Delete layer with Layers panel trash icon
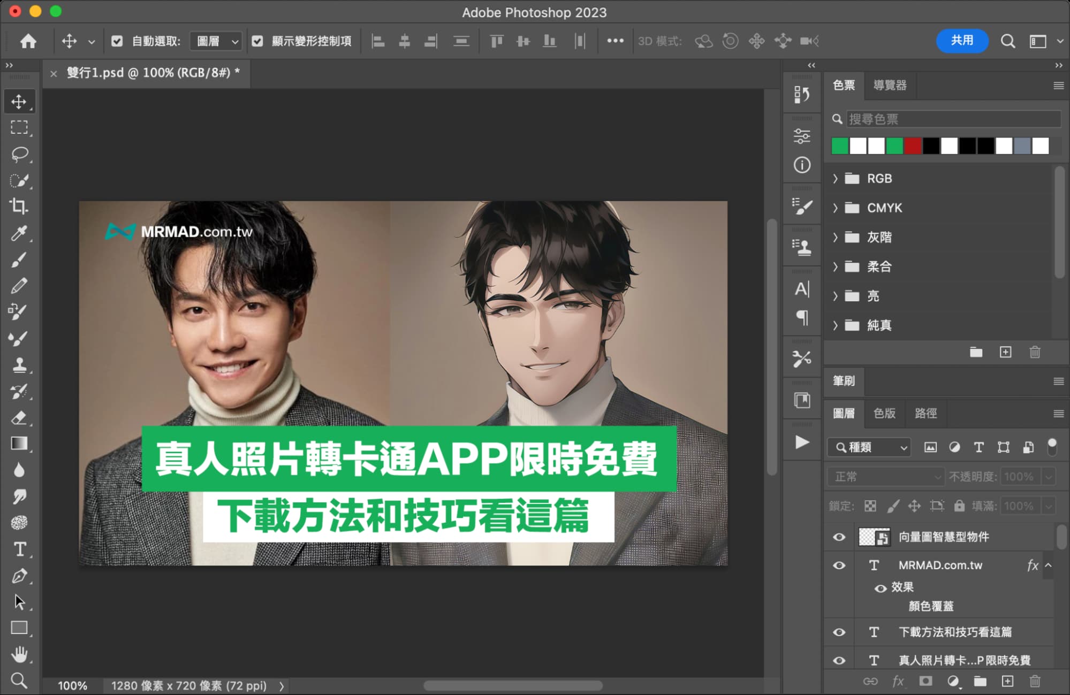The height and width of the screenshot is (695, 1070). pyautogui.click(x=1035, y=681)
